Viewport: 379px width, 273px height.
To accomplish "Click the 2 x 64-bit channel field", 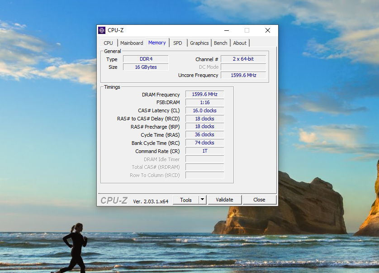I will [x=243, y=59].
